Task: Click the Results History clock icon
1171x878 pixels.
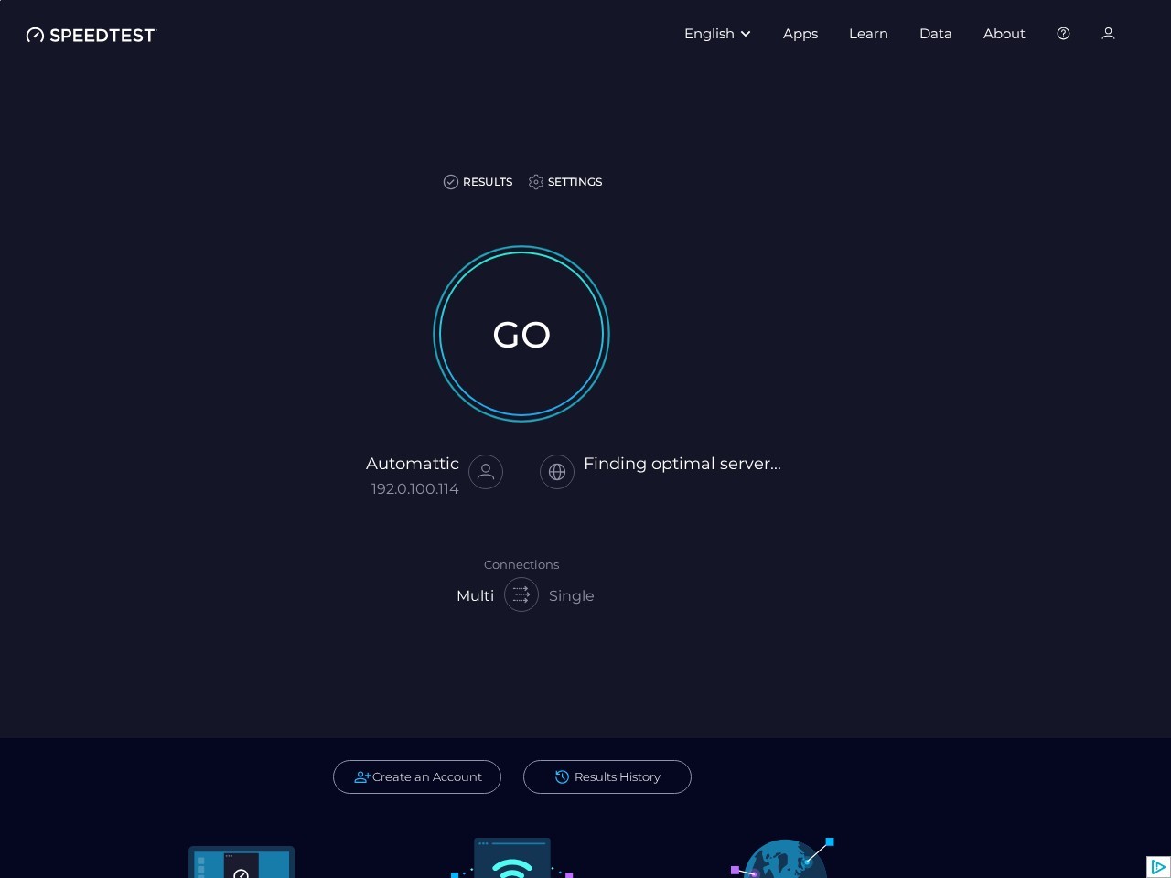Action: [x=563, y=776]
